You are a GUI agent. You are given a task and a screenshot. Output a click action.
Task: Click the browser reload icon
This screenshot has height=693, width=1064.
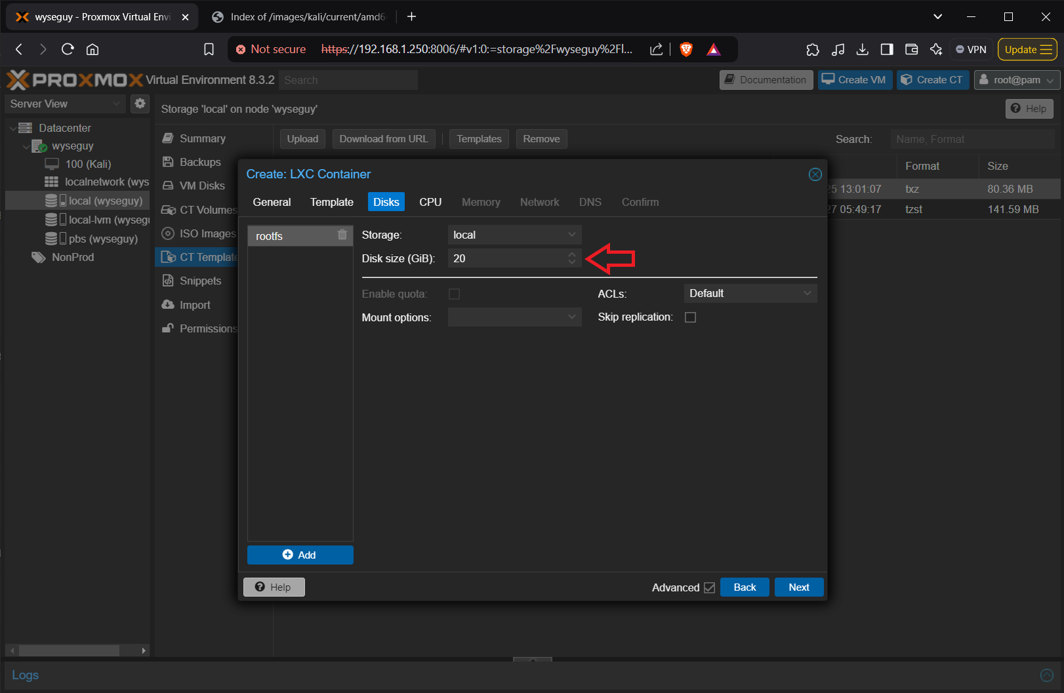coord(68,49)
